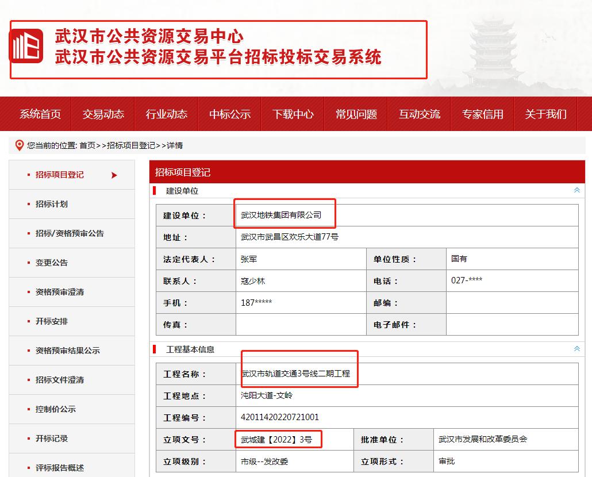Viewport: 592px width, 477px height.
Task: Select the 专家信用 menu item
Action: (482, 114)
